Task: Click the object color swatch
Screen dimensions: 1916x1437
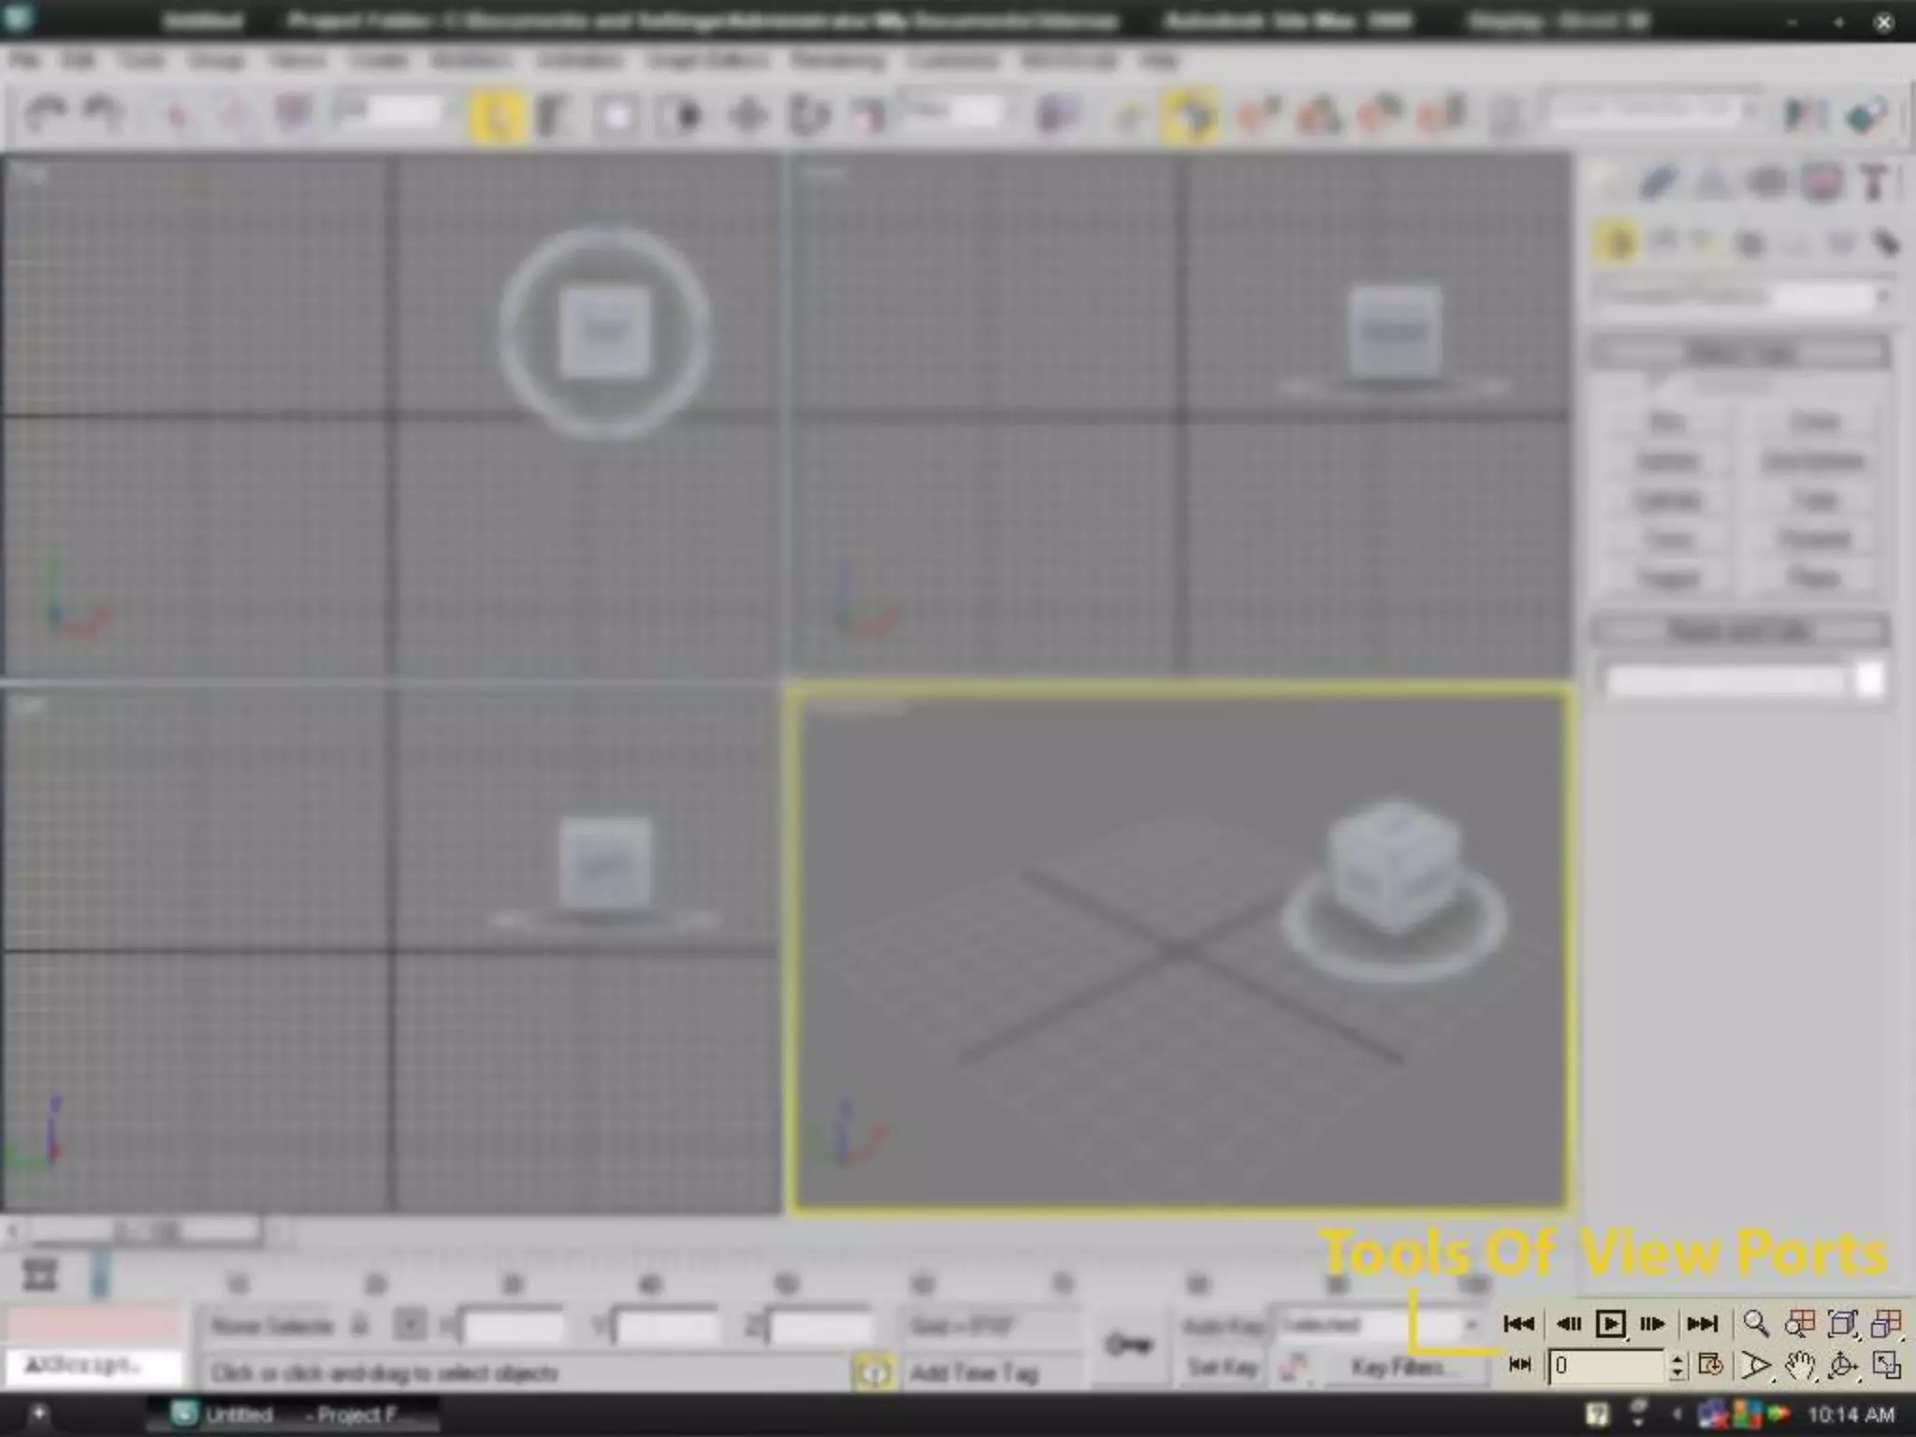Action: click(1869, 679)
